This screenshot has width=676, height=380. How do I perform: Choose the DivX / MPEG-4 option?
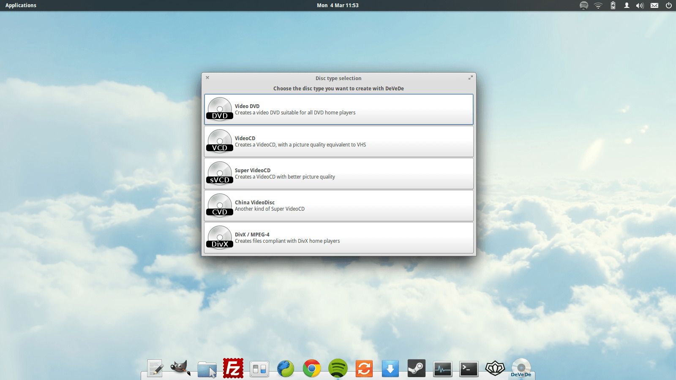[338, 238]
